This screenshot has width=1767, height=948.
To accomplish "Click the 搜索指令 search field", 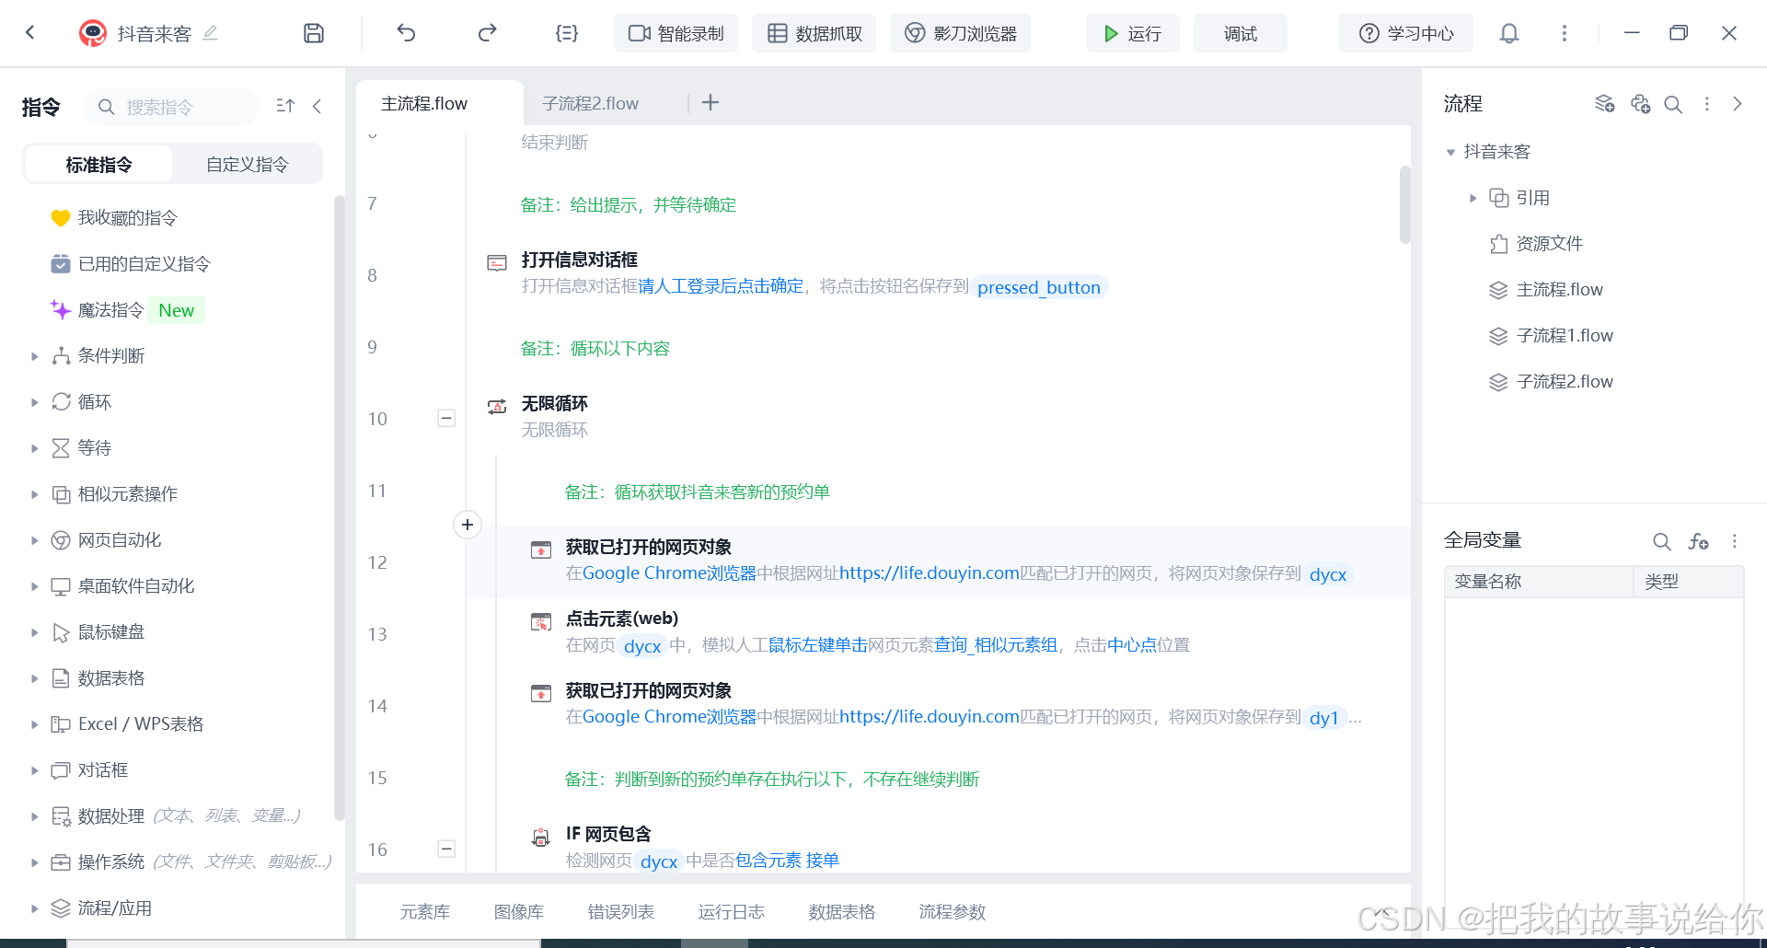I will [x=171, y=107].
